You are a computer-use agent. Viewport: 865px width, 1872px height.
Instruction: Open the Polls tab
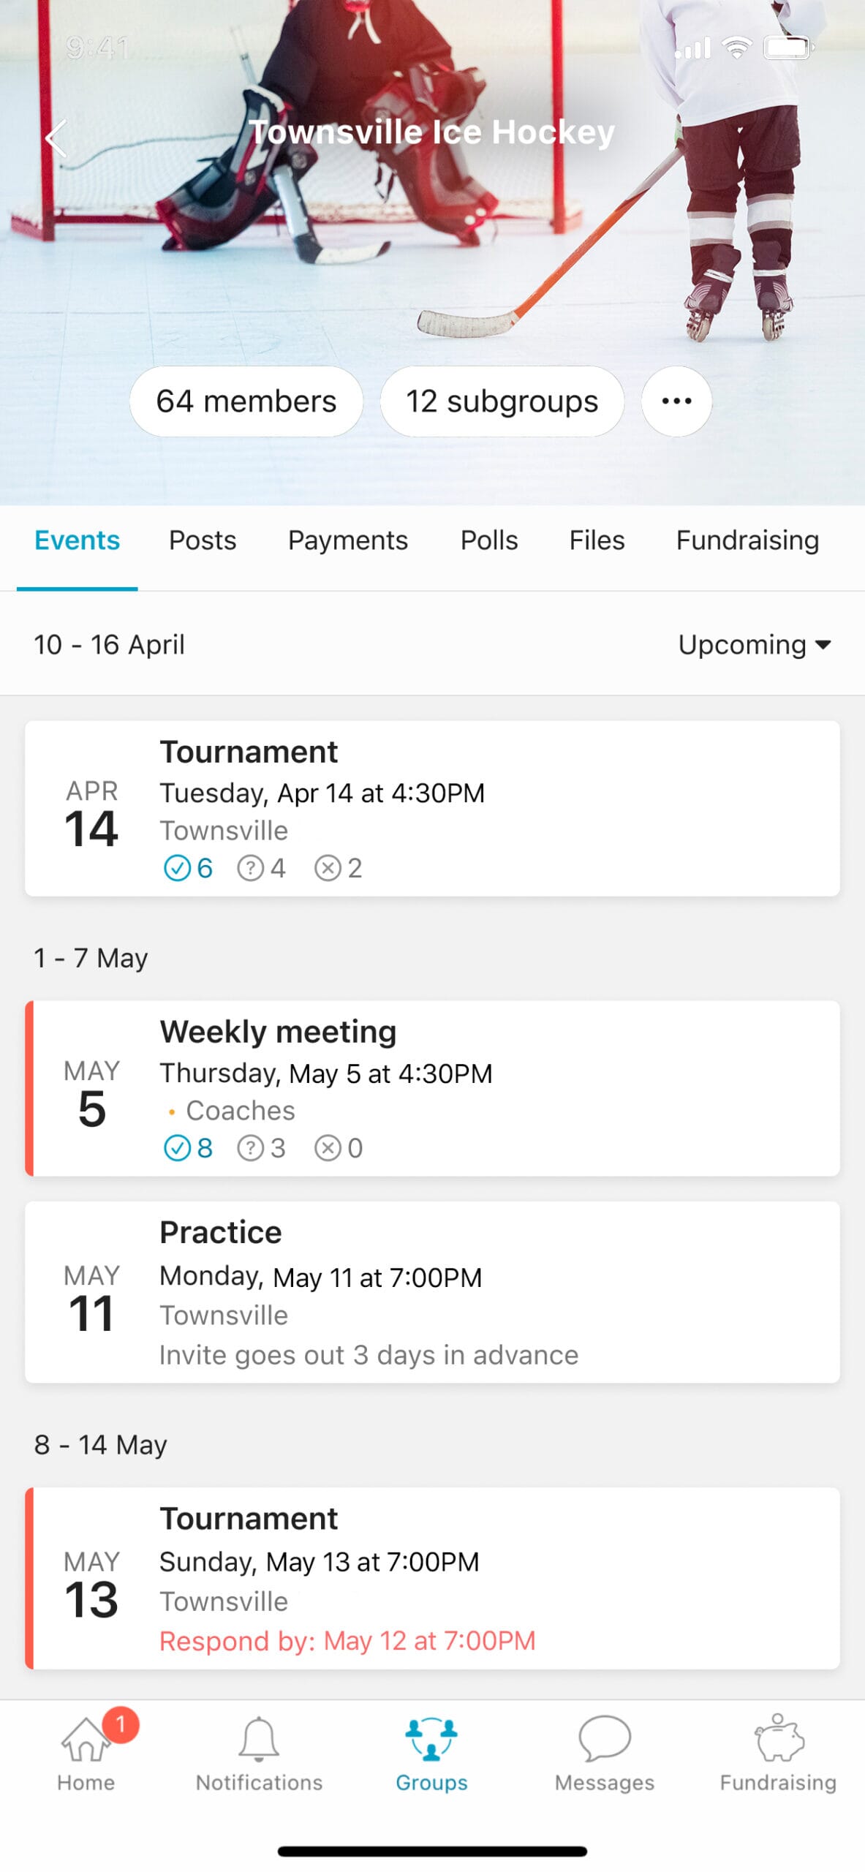click(x=489, y=540)
